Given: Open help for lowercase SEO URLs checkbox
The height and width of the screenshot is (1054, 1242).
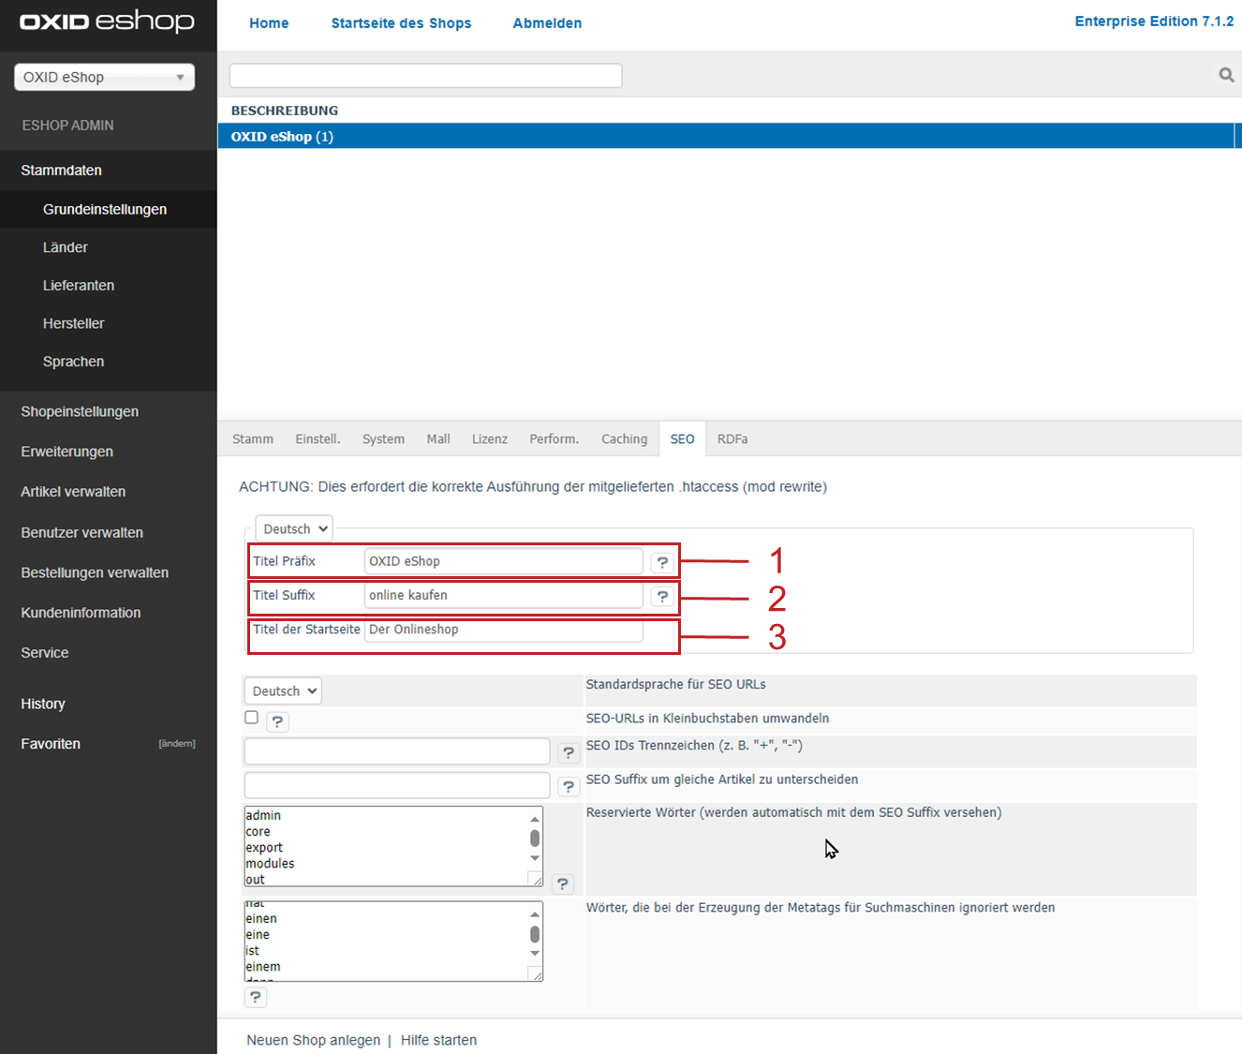Looking at the screenshot, I should pos(277,721).
